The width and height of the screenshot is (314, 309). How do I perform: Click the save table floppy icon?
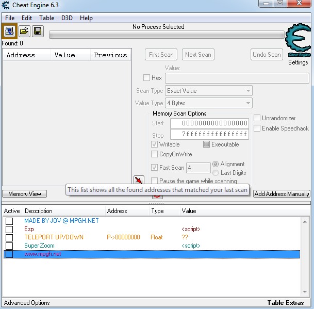tap(38, 31)
